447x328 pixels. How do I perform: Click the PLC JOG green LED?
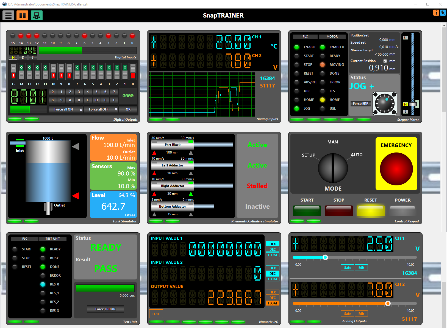pyautogui.click(x=296, y=108)
